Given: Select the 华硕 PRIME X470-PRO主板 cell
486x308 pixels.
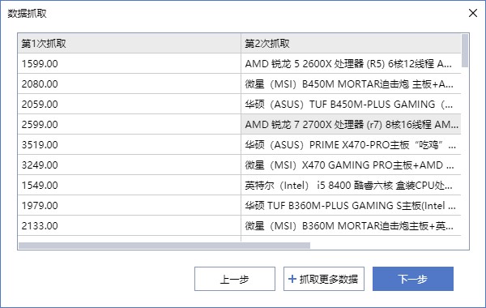Looking at the screenshot, I should pos(351,144).
